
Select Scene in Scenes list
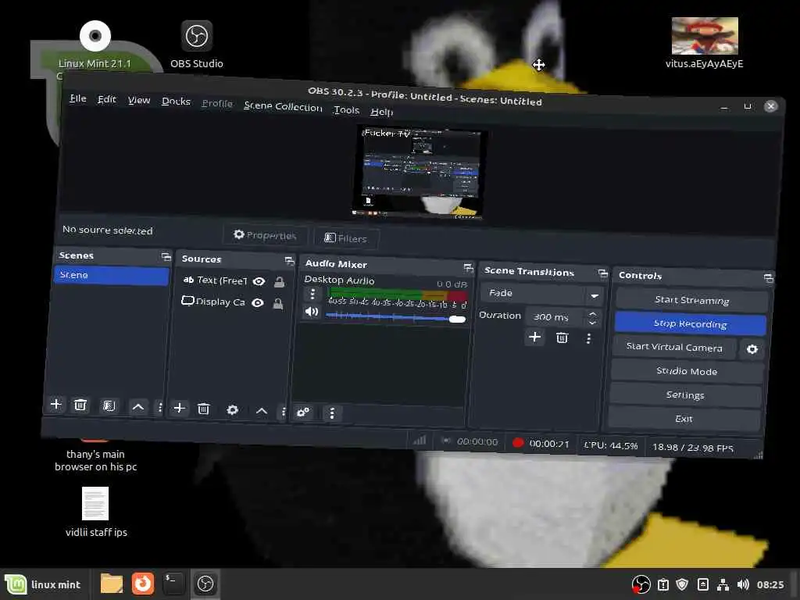click(111, 276)
